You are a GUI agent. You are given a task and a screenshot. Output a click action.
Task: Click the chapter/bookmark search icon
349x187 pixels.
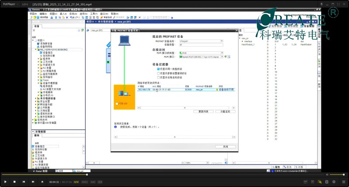[x=320, y=182]
